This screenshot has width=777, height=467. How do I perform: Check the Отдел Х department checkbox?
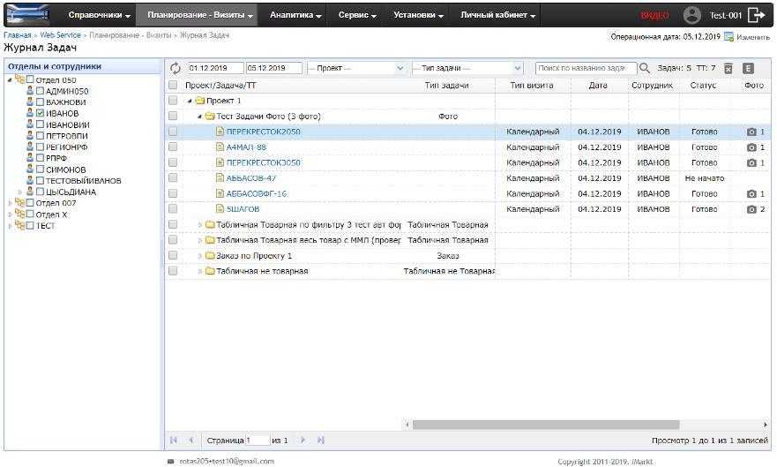30,215
